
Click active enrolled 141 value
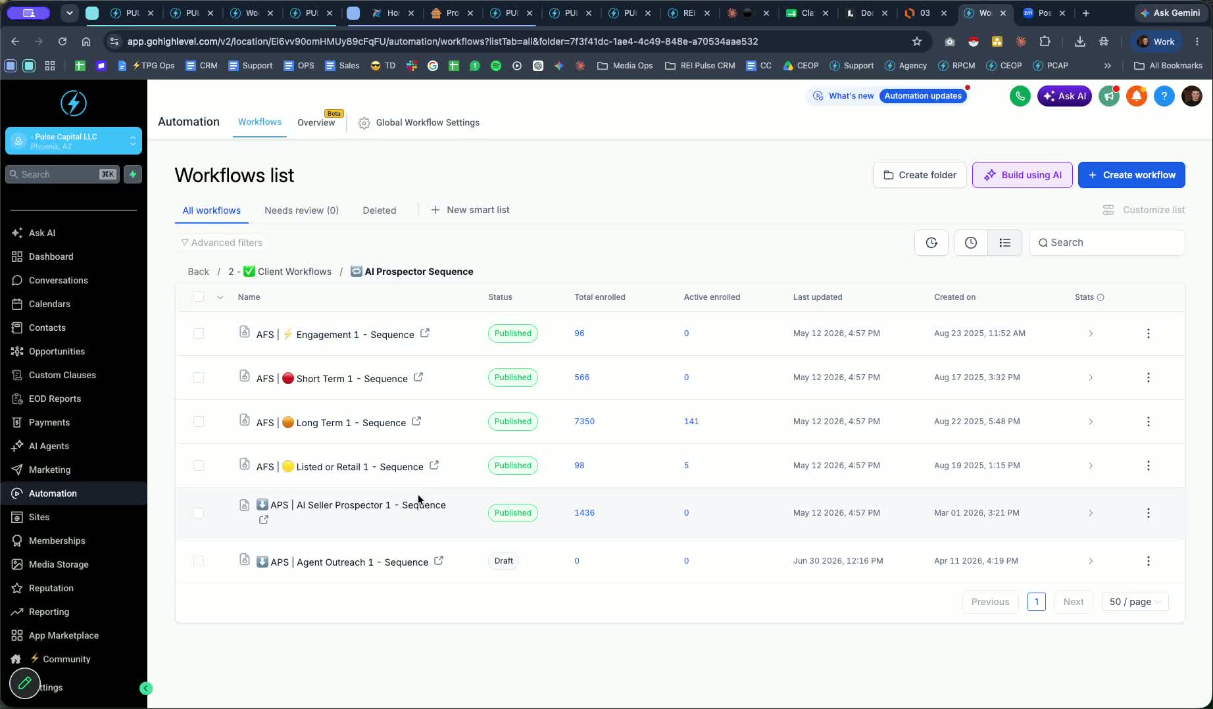pos(691,422)
